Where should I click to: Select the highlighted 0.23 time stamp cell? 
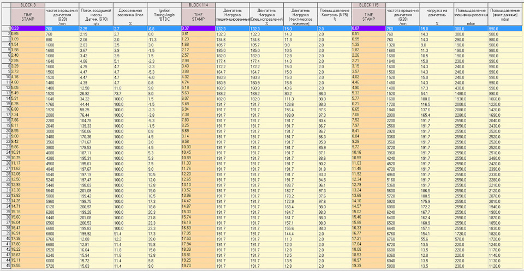coord(28,29)
